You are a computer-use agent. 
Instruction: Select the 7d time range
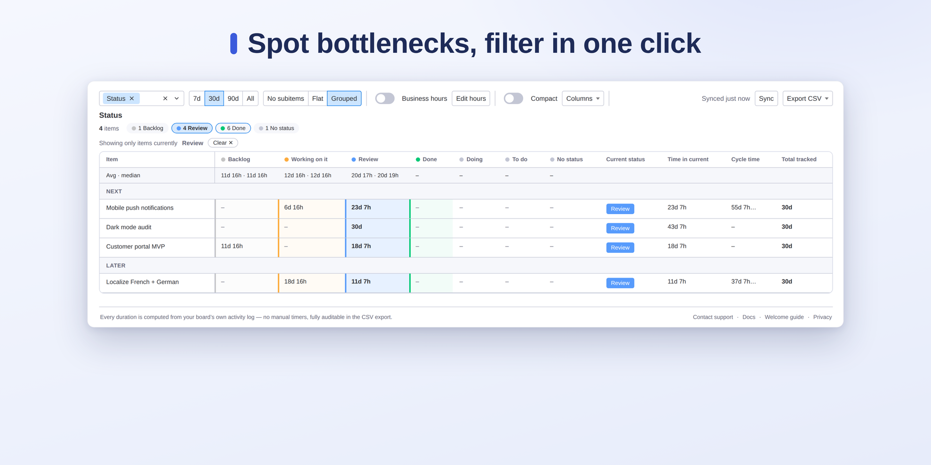[x=197, y=98]
